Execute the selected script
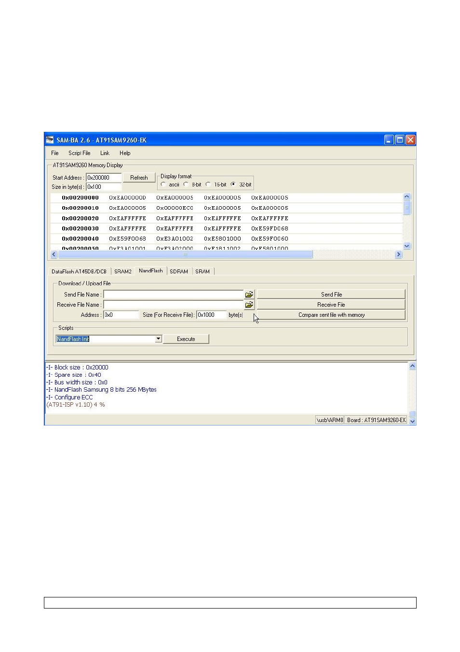This screenshot has width=460, height=652. pyautogui.click(x=186, y=339)
